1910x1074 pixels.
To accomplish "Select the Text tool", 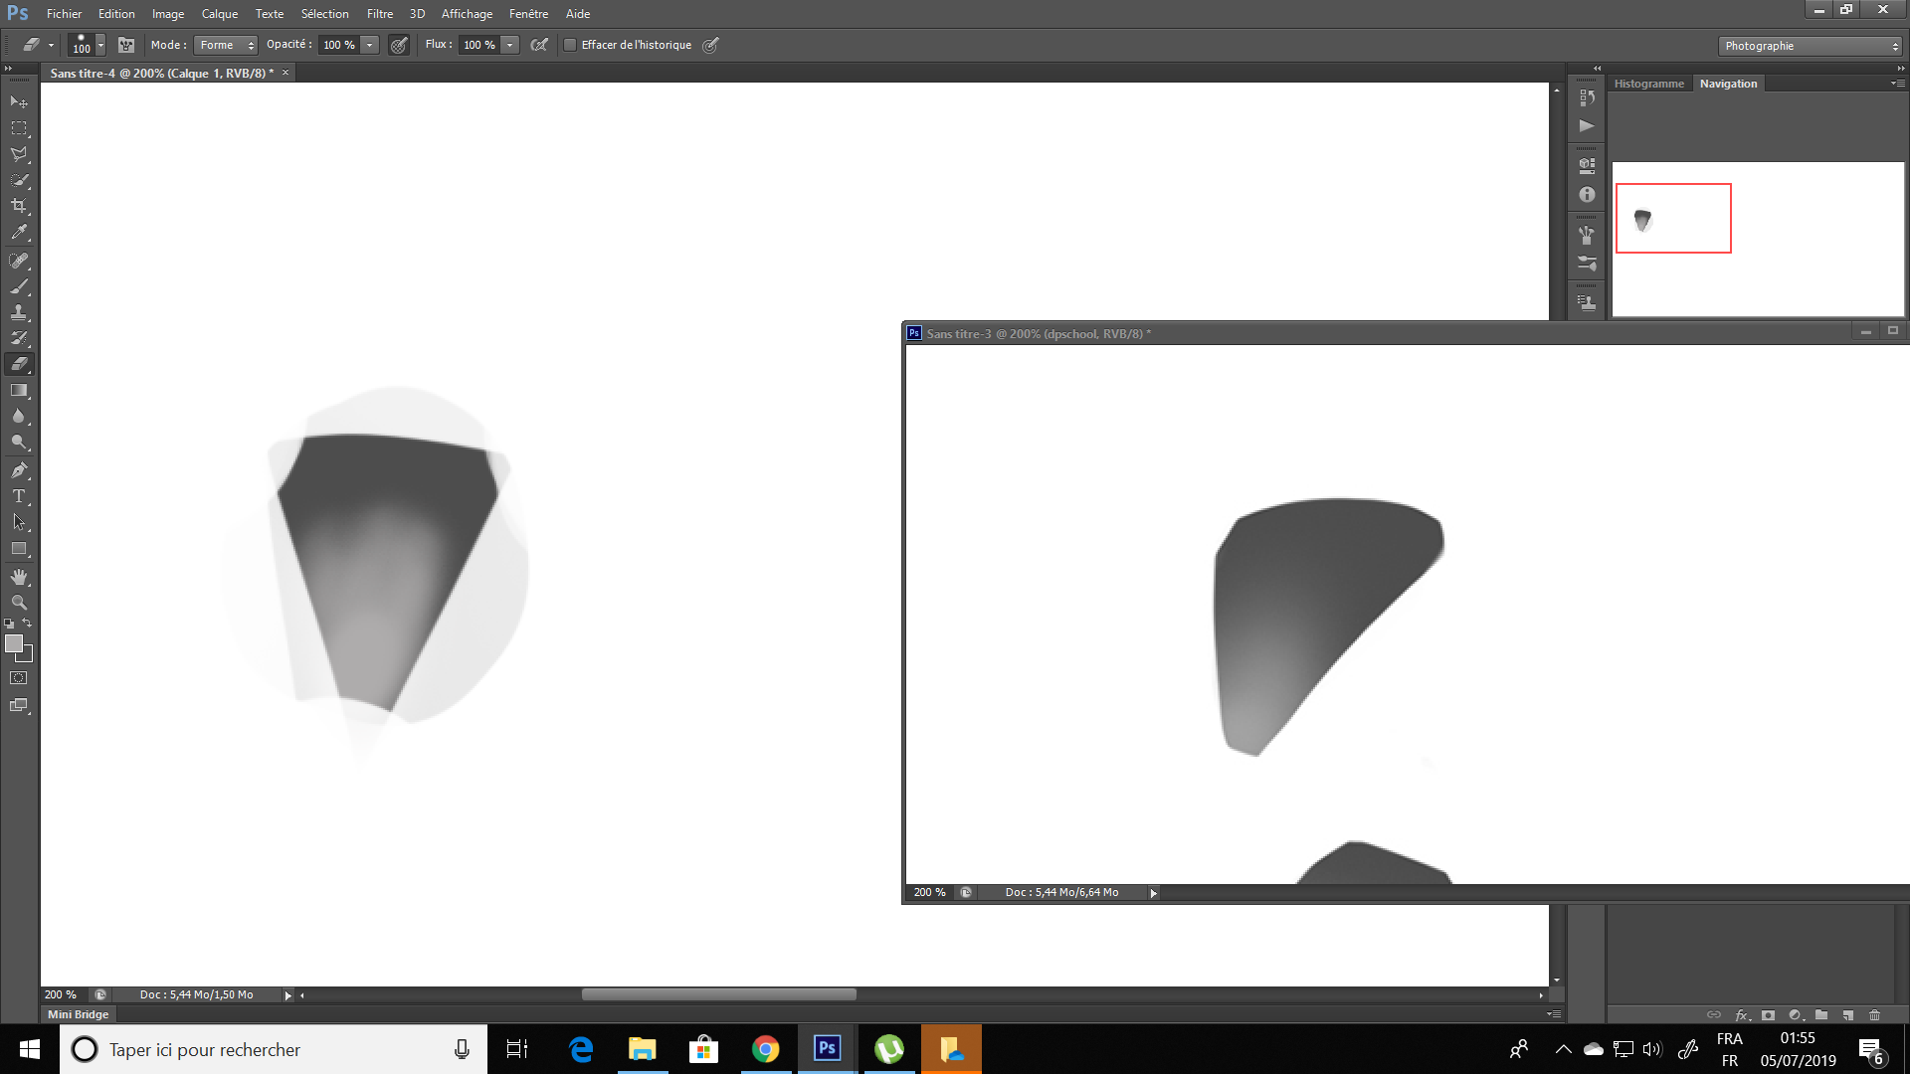I will pos(19,496).
